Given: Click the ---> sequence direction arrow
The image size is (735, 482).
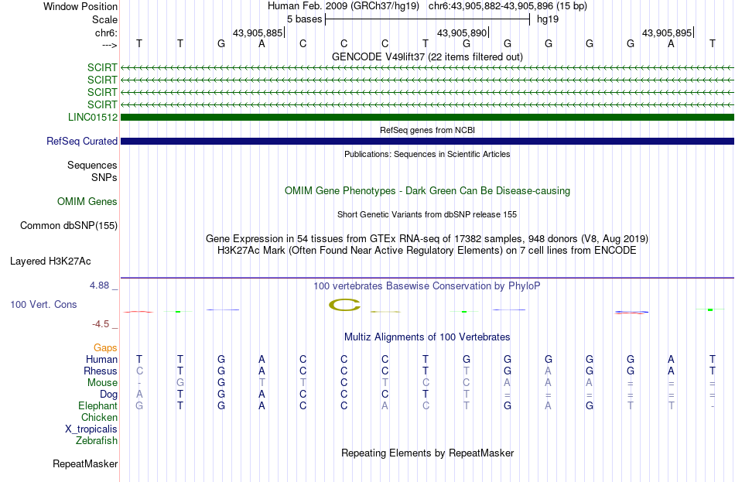Looking at the screenshot, I should (x=109, y=45).
